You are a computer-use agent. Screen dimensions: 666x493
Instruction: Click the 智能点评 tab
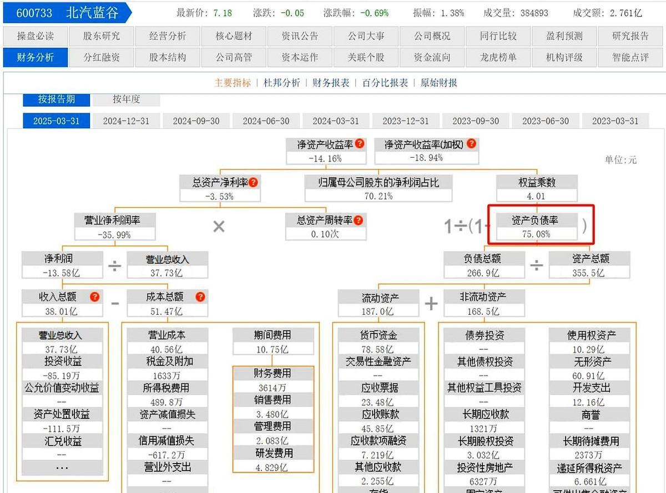(630, 57)
